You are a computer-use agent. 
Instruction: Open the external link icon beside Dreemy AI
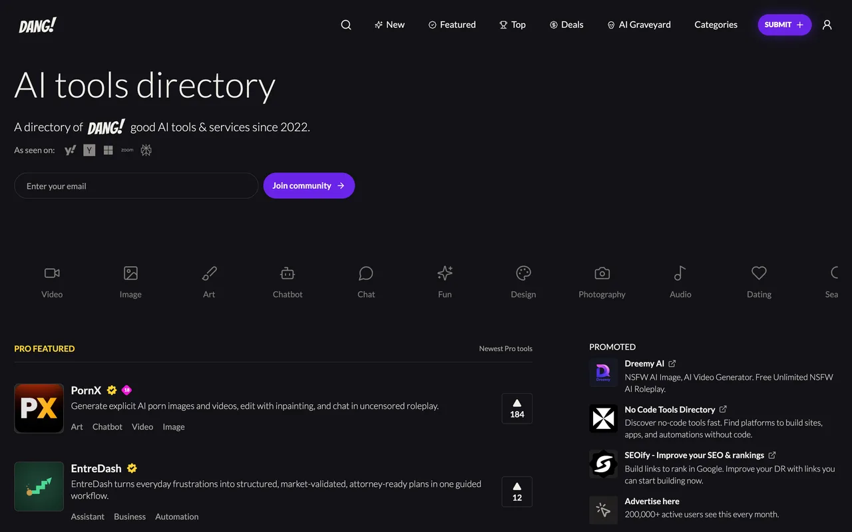672,364
